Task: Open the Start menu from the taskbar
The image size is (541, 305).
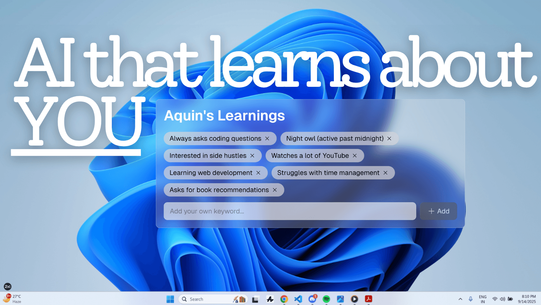Action: 170,299
